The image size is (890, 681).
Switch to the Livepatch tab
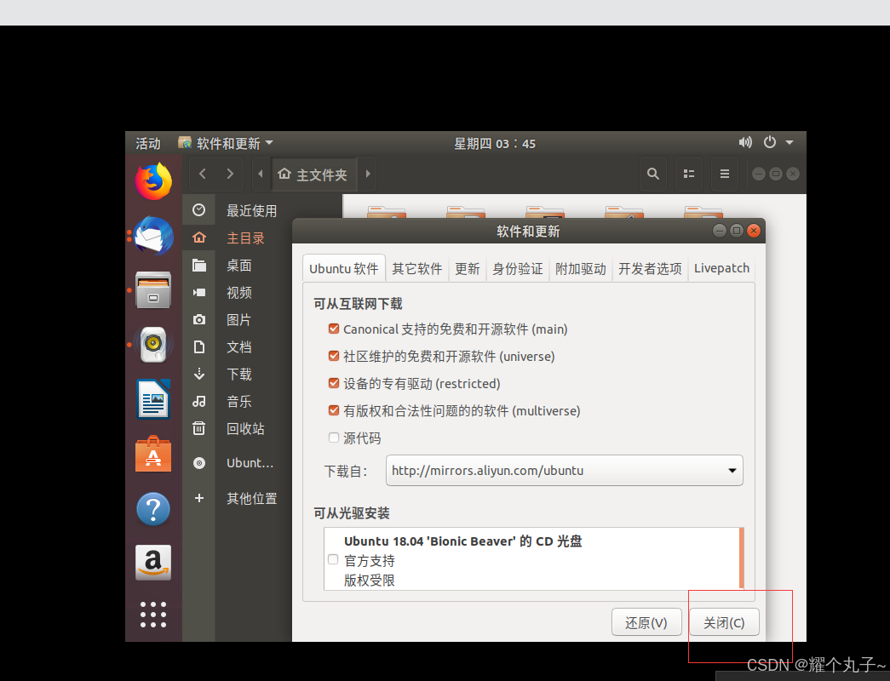click(x=722, y=268)
